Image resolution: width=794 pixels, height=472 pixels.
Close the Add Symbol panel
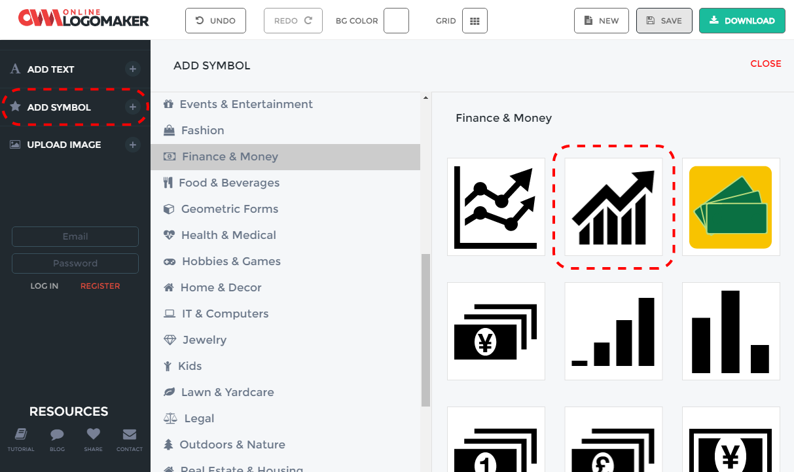pyautogui.click(x=765, y=64)
